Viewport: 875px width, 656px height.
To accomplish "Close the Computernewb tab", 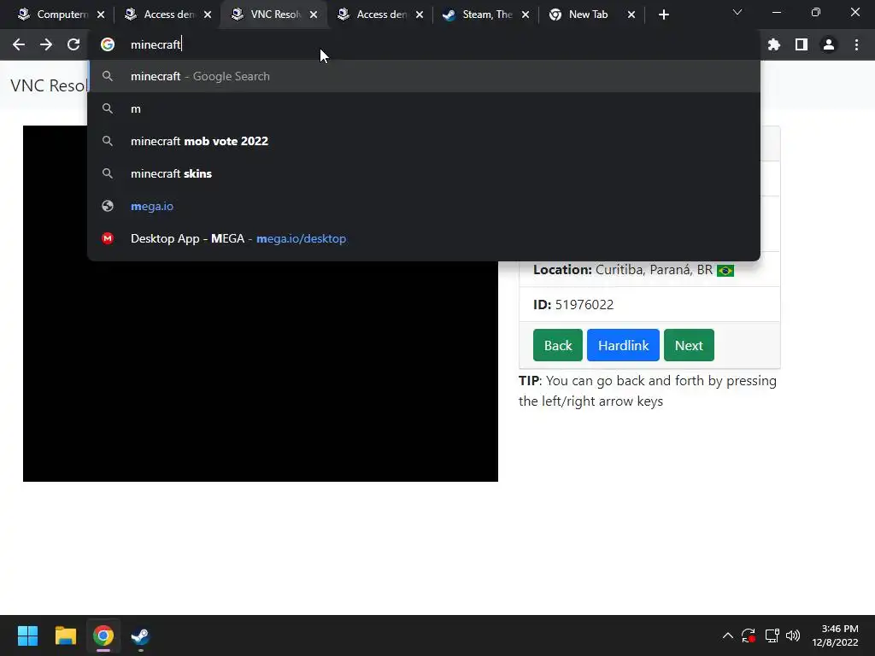I will pyautogui.click(x=101, y=15).
